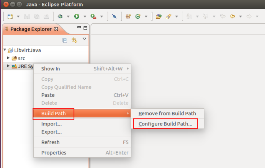
Task: Minimize the Eclipse window
Action: pyautogui.click(x=13, y=4)
